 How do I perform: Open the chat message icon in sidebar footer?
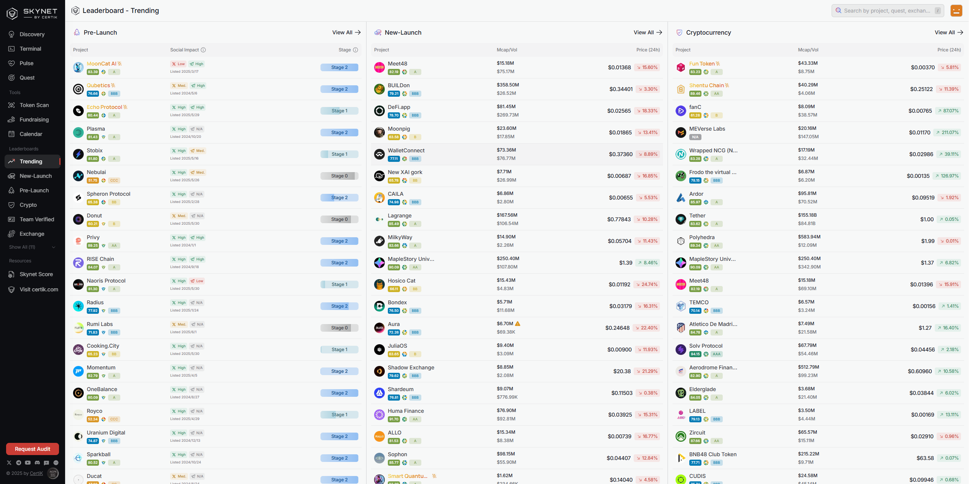click(46, 463)
